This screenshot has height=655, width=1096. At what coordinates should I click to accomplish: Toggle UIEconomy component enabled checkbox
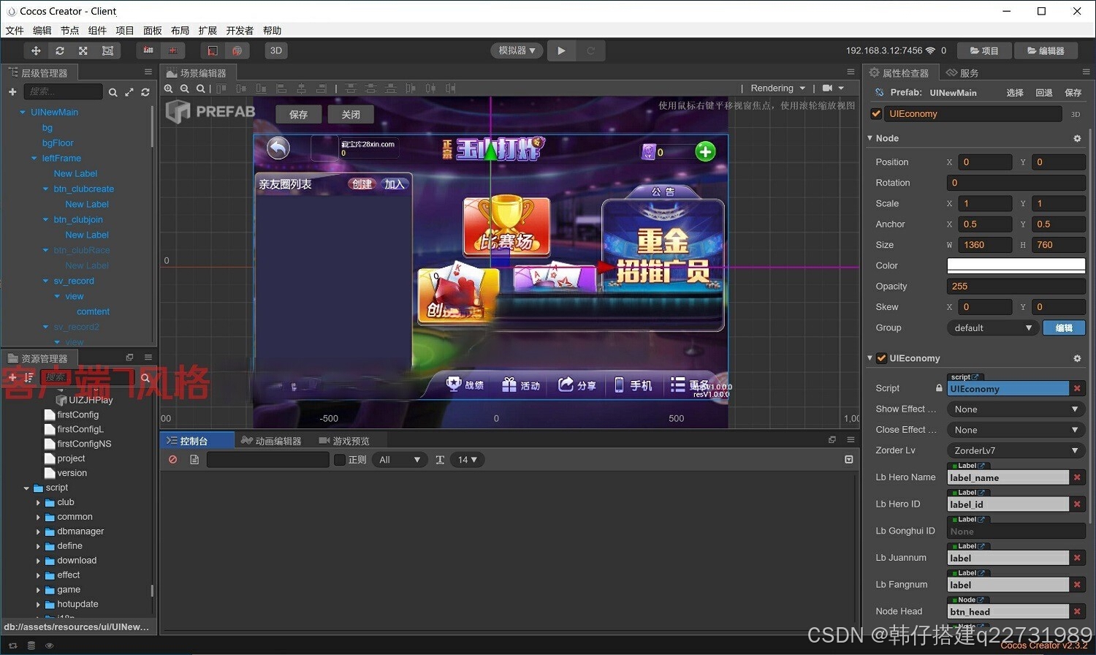[x=882, y=358]
